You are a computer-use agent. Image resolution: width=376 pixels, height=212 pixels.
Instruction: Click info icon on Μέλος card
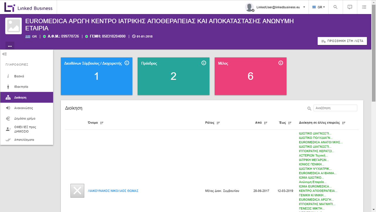pyautogui.click(x=281, y=63)
